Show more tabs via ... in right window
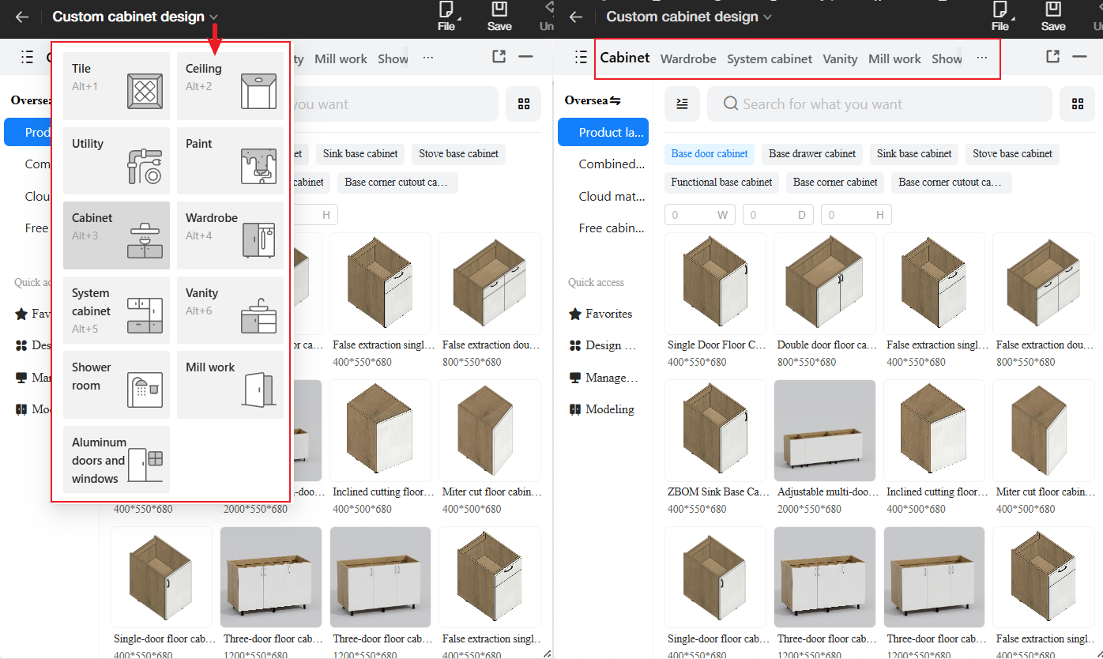Viewport: 1103px width, 659px height. pos(982,58)
